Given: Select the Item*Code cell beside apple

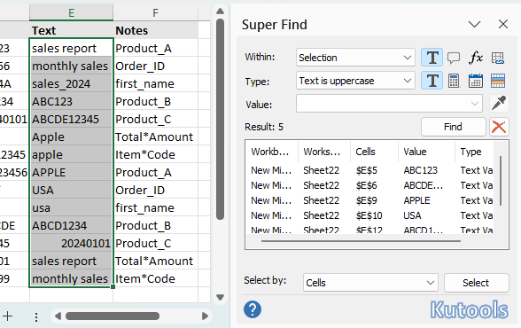Looking at the screenshot, I should point(155,154).
